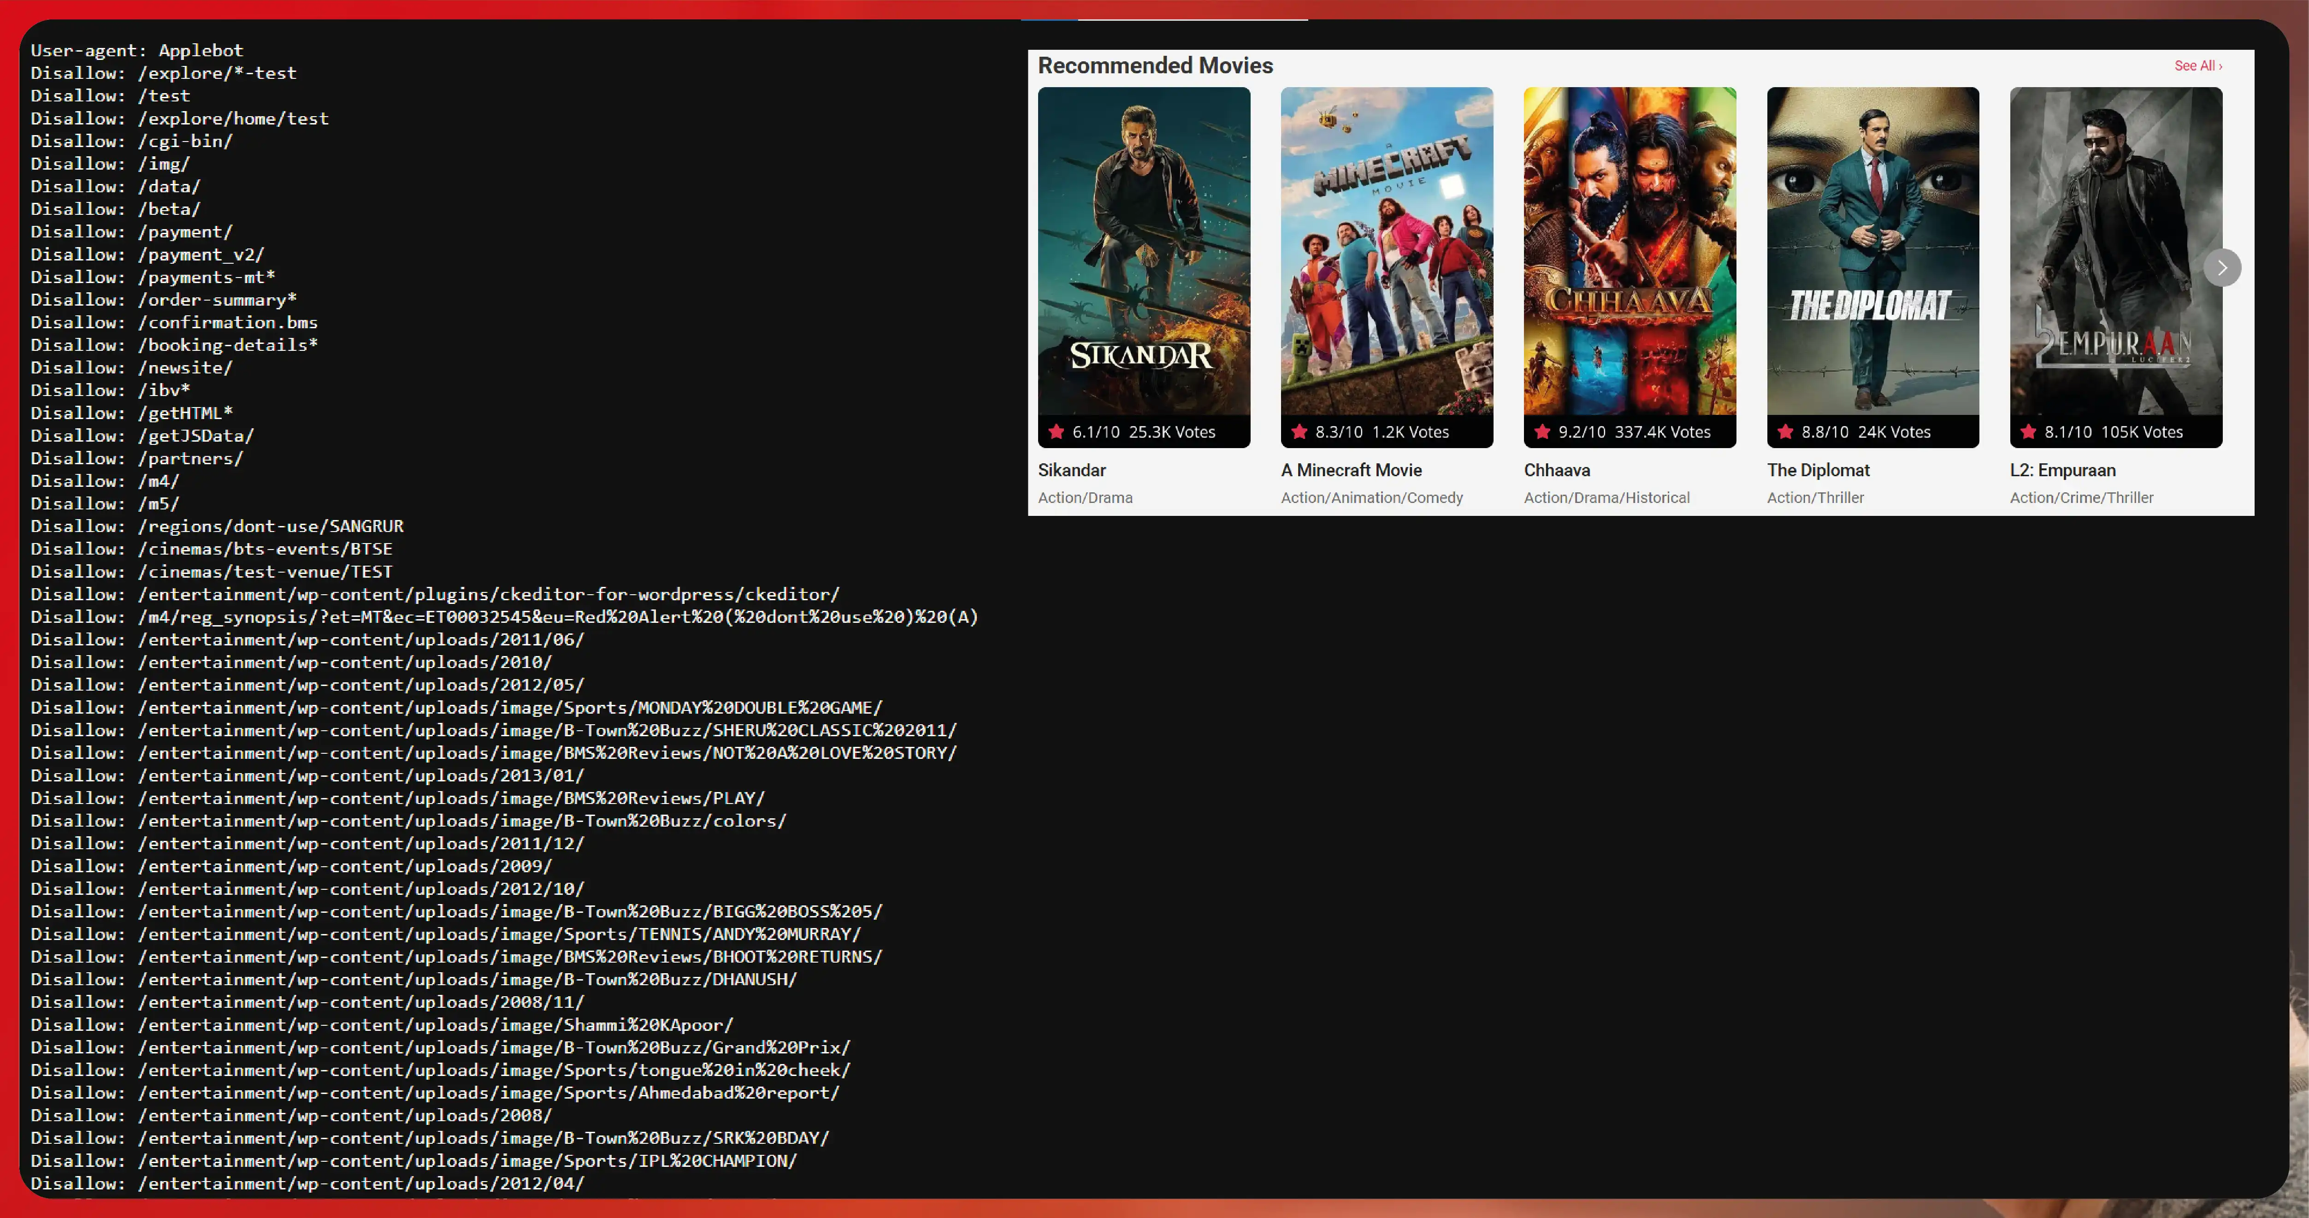
Task: Click The Diplomat title text
Action: coord(1818,470)
